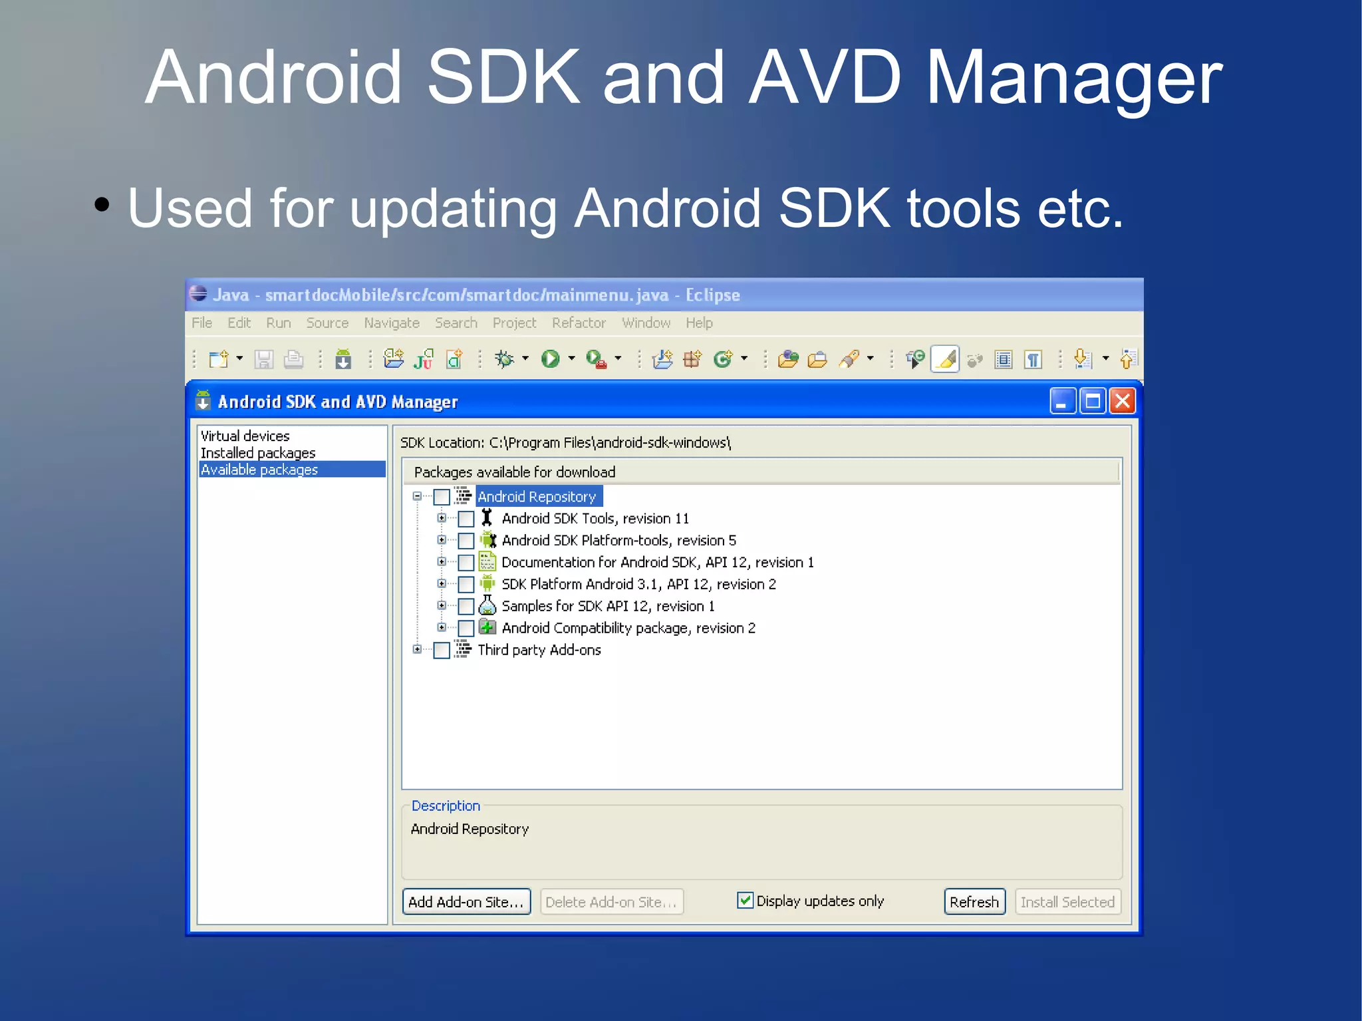Click the Print toolbar icon

pyautogui.click(x=293, y=360)
